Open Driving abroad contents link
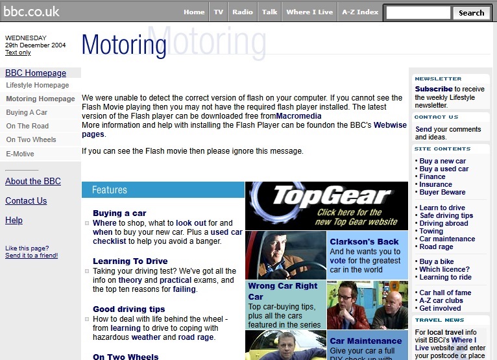The height and width of the screenshot is (360, 497). point(444,223)
